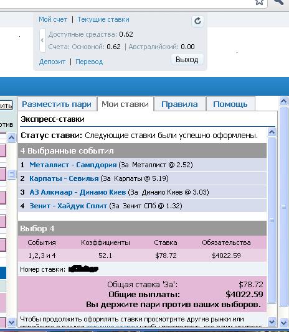Click the left panel scrollbar thumb
289x332 pixels.
(11, 174)
